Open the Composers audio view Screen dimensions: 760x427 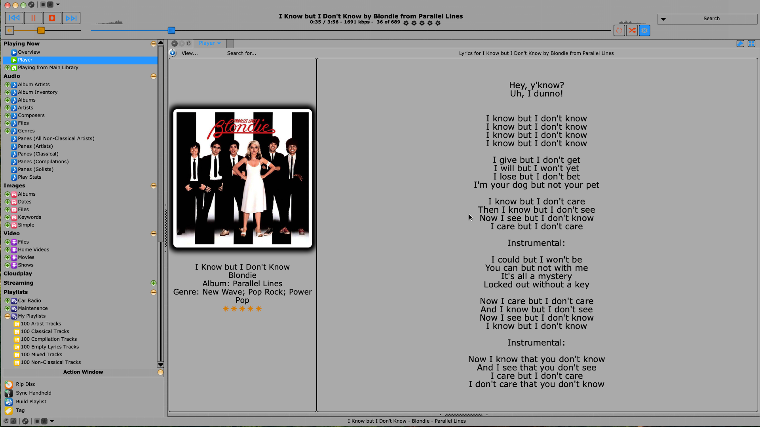click(x=31, y=115)
